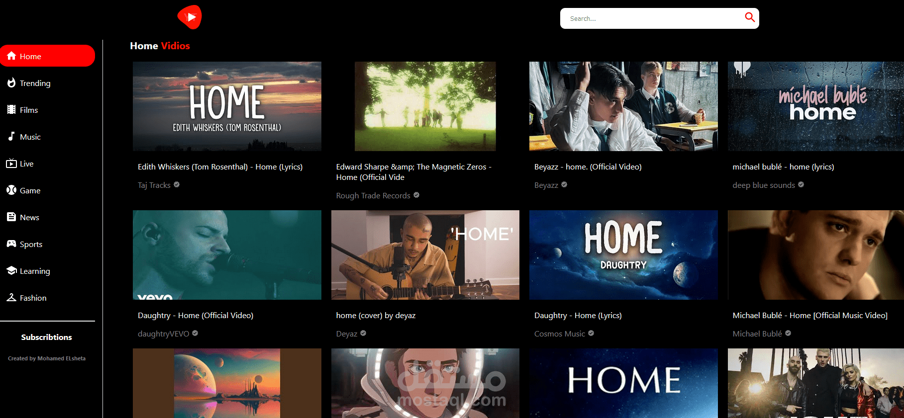Click the red play logo icon
904x418 pixels.
click(x=190, y=17)
